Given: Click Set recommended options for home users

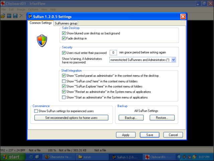Looking at the screenshot, I should 71,118.
